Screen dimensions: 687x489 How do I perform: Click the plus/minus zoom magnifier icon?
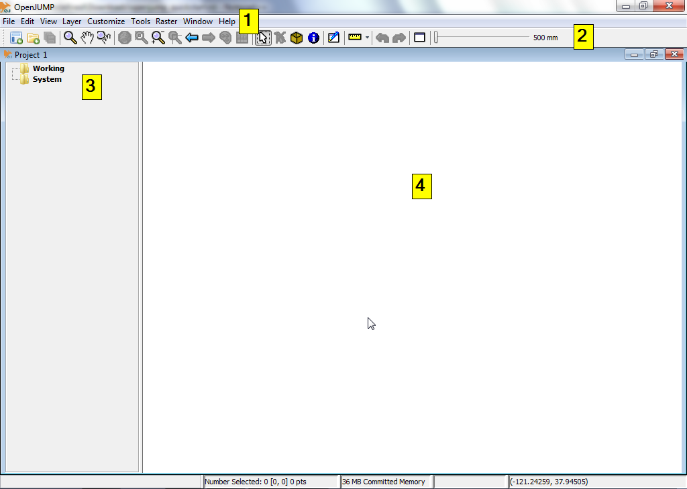[x=158, y=38]
